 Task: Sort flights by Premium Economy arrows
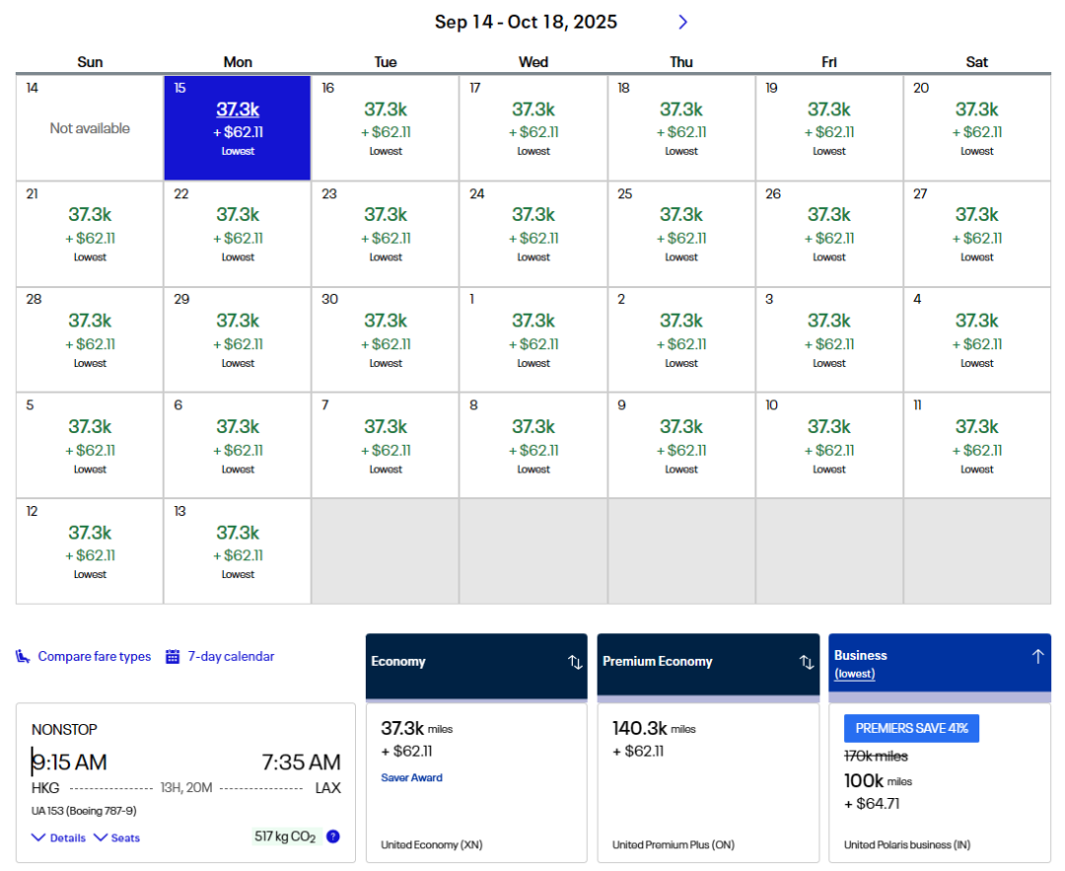point(807,662)
